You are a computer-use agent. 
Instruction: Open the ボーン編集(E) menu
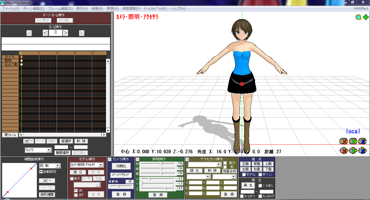tap(34, 9)
